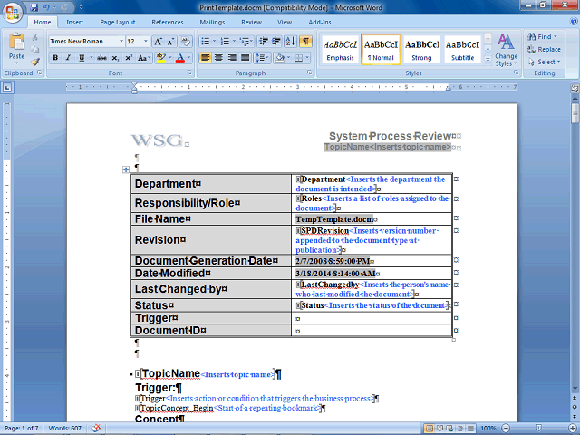Apply yellow text highlight color
This screenshot has height=435, width=580.
161,58
